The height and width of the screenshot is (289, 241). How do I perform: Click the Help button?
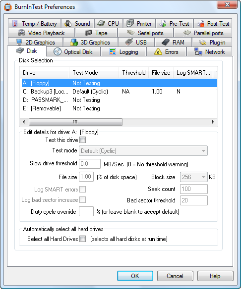point(215,276)
